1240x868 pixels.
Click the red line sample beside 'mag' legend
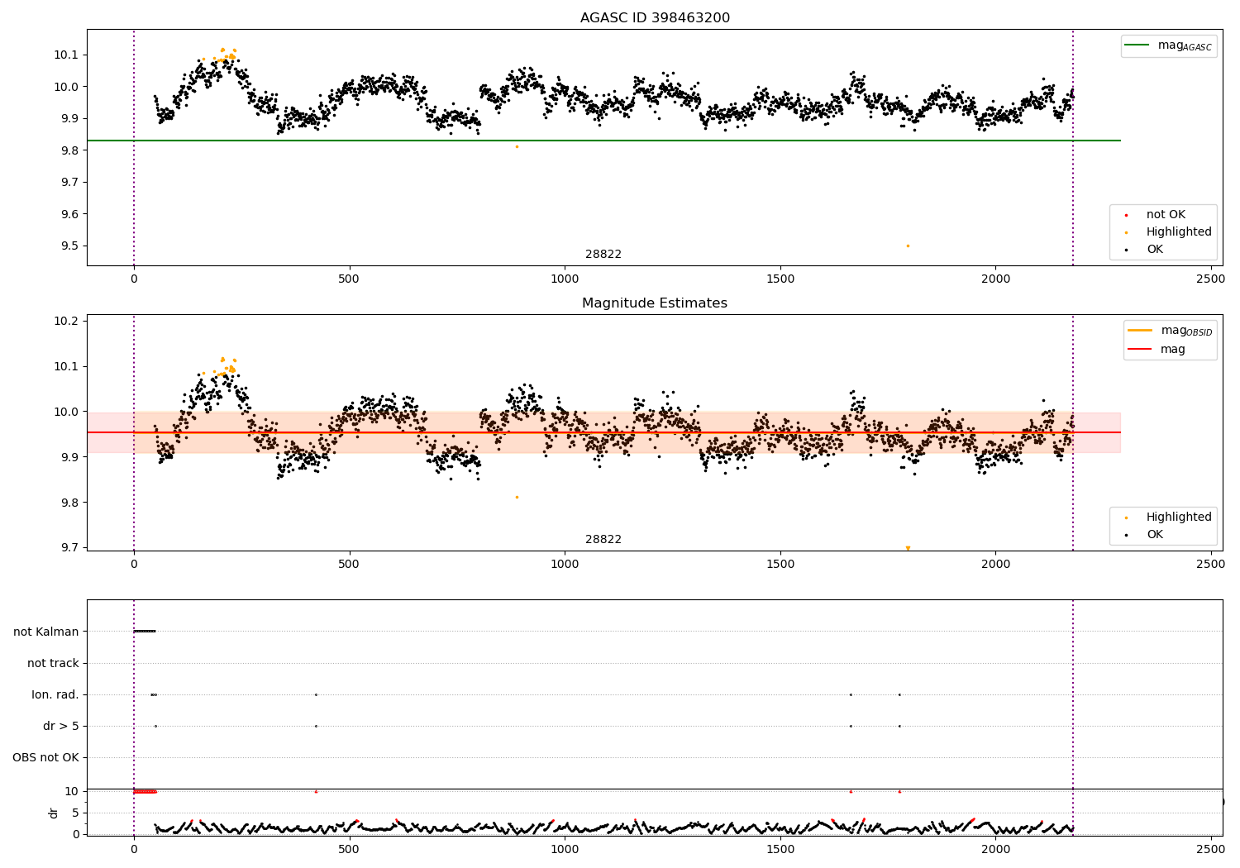pyautogui.click(x=1140, y=349)
